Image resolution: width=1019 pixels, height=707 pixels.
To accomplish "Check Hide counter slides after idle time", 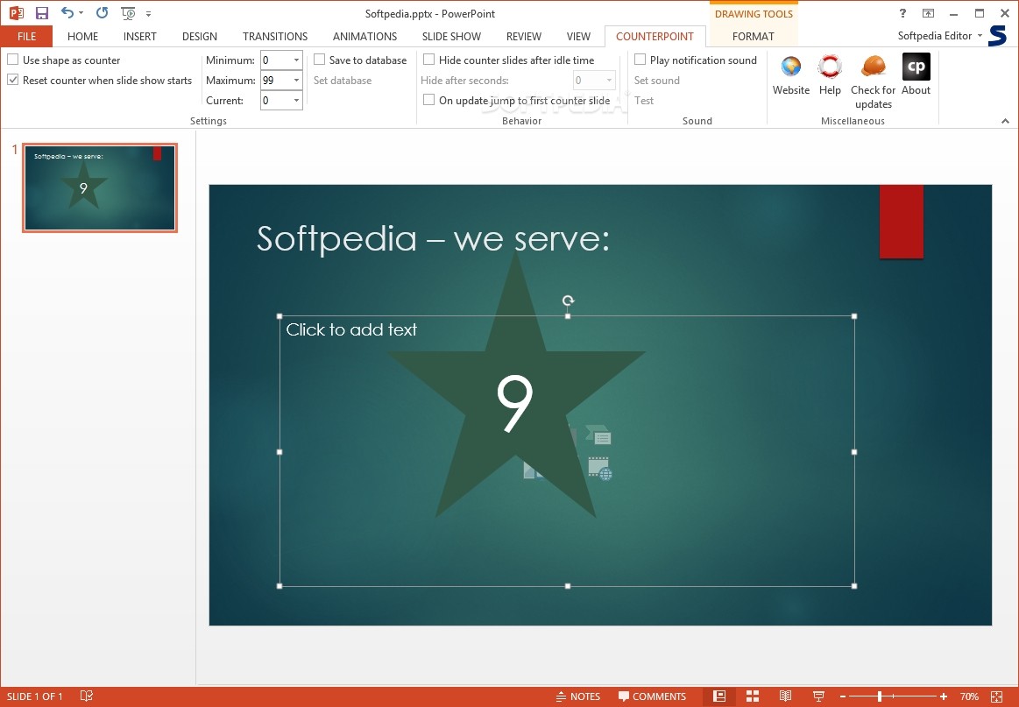I will [429, 60].
